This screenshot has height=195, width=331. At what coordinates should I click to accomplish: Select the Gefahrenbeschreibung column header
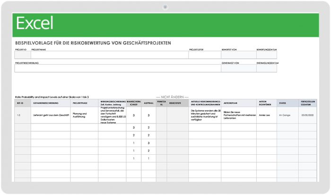(x=51, y=103)
